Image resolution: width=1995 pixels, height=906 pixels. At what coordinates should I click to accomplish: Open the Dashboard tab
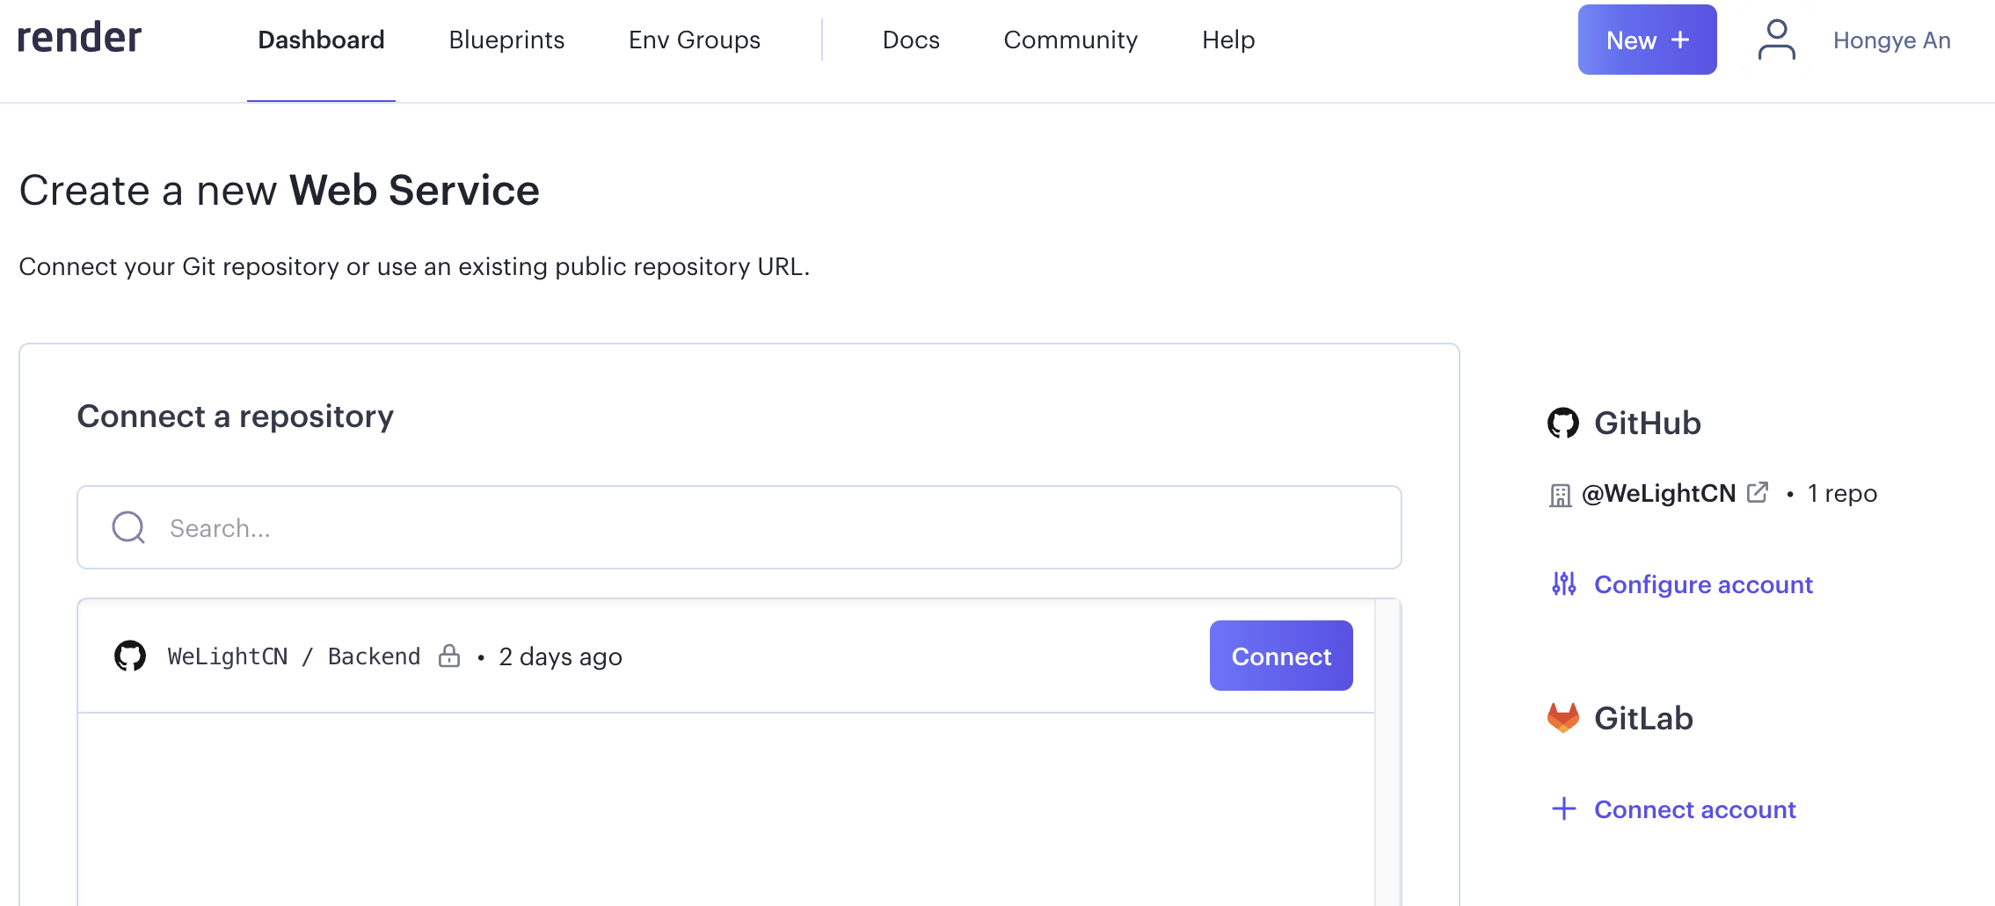click(321, 40)
